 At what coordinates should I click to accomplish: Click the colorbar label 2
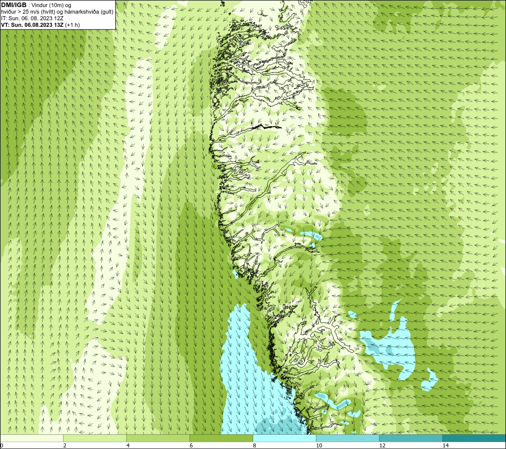(65, 445)
